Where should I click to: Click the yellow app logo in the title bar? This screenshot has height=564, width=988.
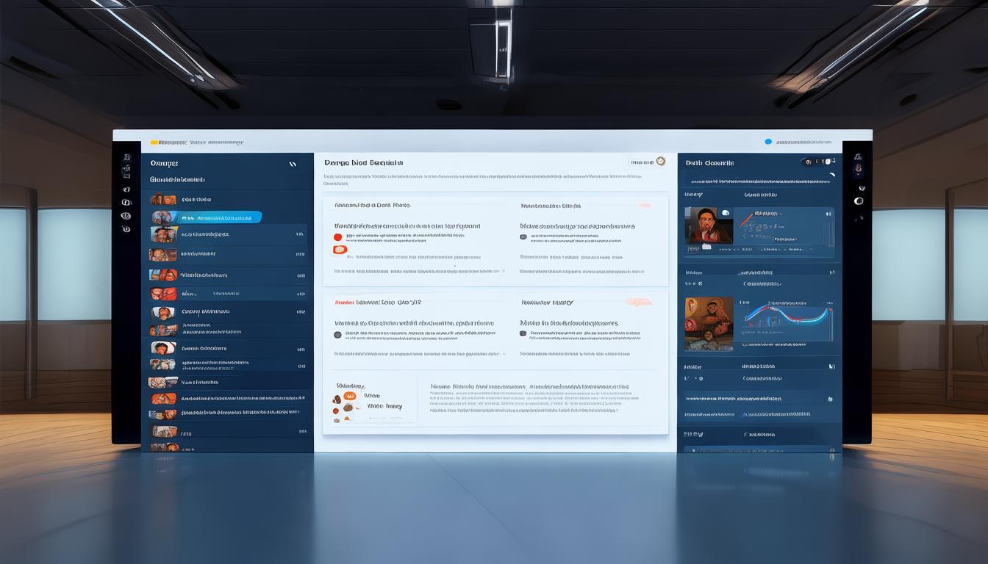(x=155, y=142)
